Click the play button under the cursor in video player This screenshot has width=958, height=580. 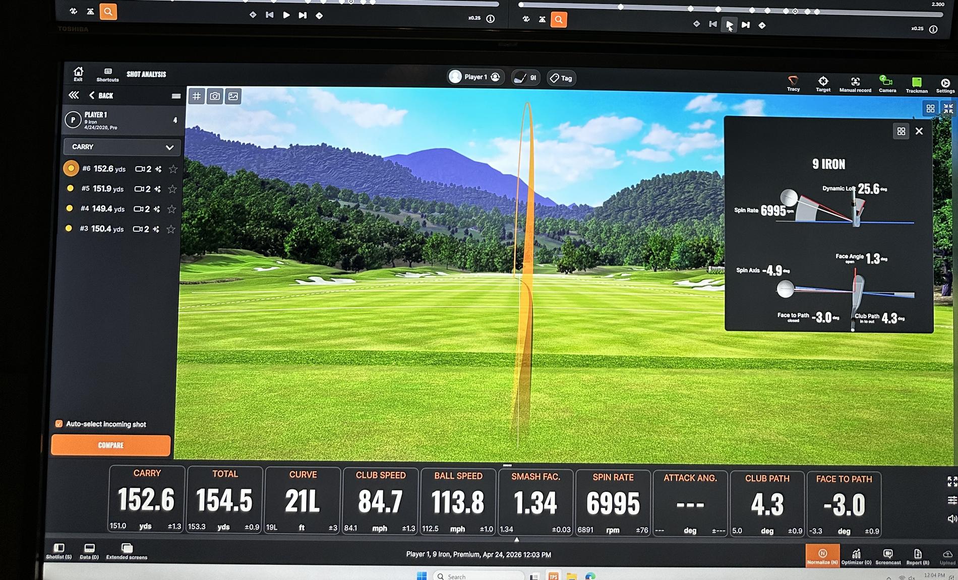click(x=729, y=24)
